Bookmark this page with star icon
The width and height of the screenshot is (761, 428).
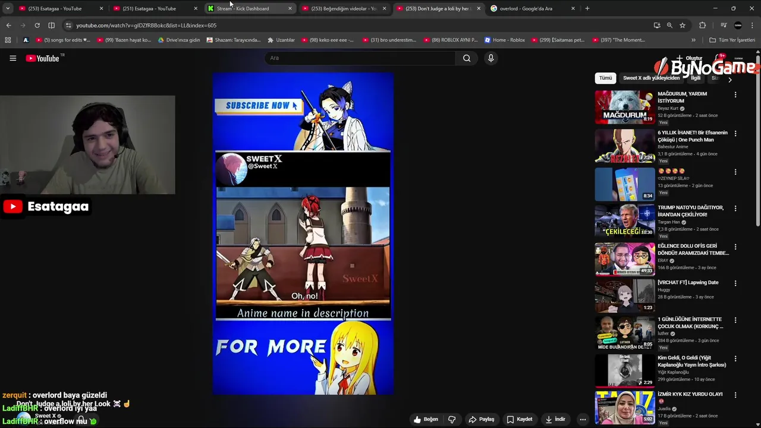683,25
